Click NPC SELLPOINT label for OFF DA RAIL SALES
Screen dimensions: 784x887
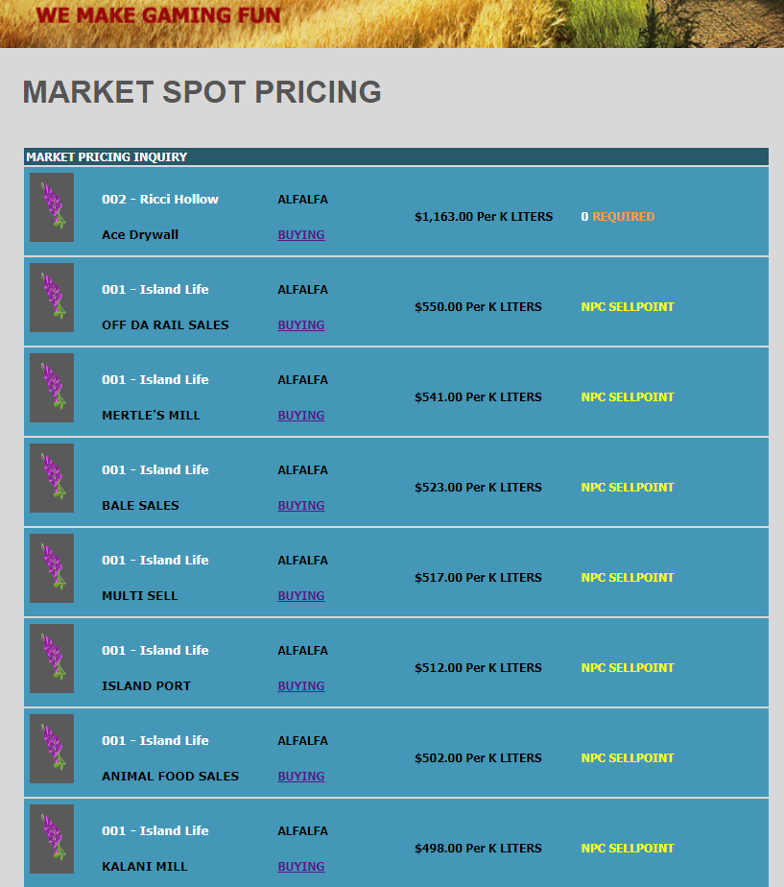point(628,307)
